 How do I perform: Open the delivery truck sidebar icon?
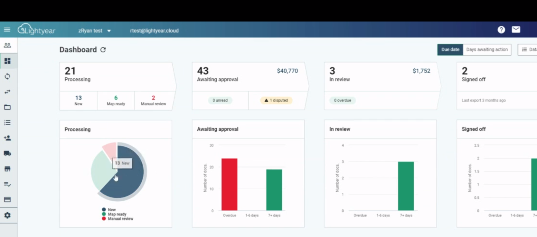coord(7,154)
